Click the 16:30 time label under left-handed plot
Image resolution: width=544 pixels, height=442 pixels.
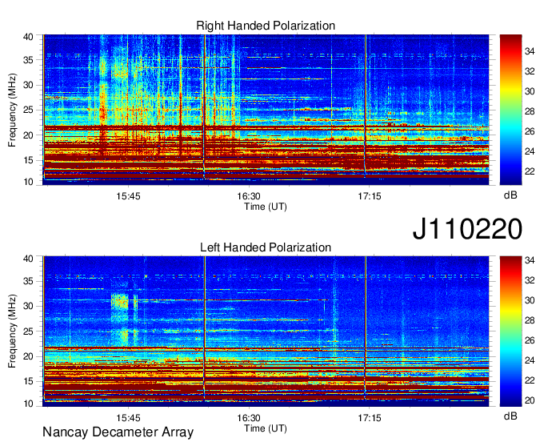point(249,418)
